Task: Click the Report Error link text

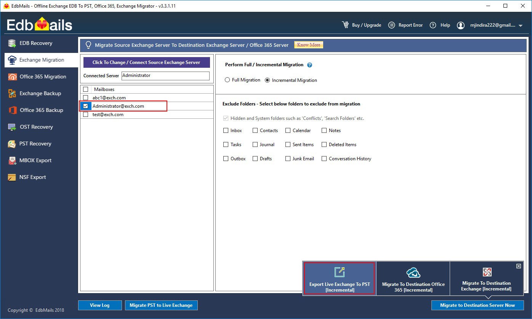Action: pos(410,25)
